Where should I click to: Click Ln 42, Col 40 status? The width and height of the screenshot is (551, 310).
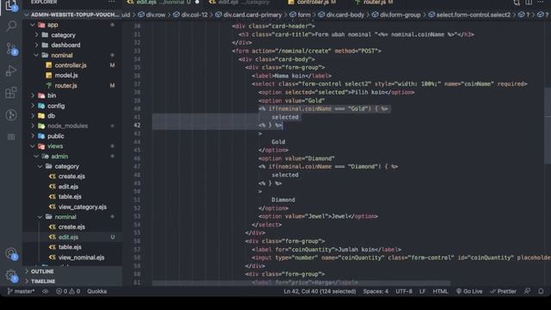point(319,291)
